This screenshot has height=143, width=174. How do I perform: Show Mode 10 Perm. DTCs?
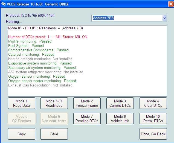pos(153,119)
